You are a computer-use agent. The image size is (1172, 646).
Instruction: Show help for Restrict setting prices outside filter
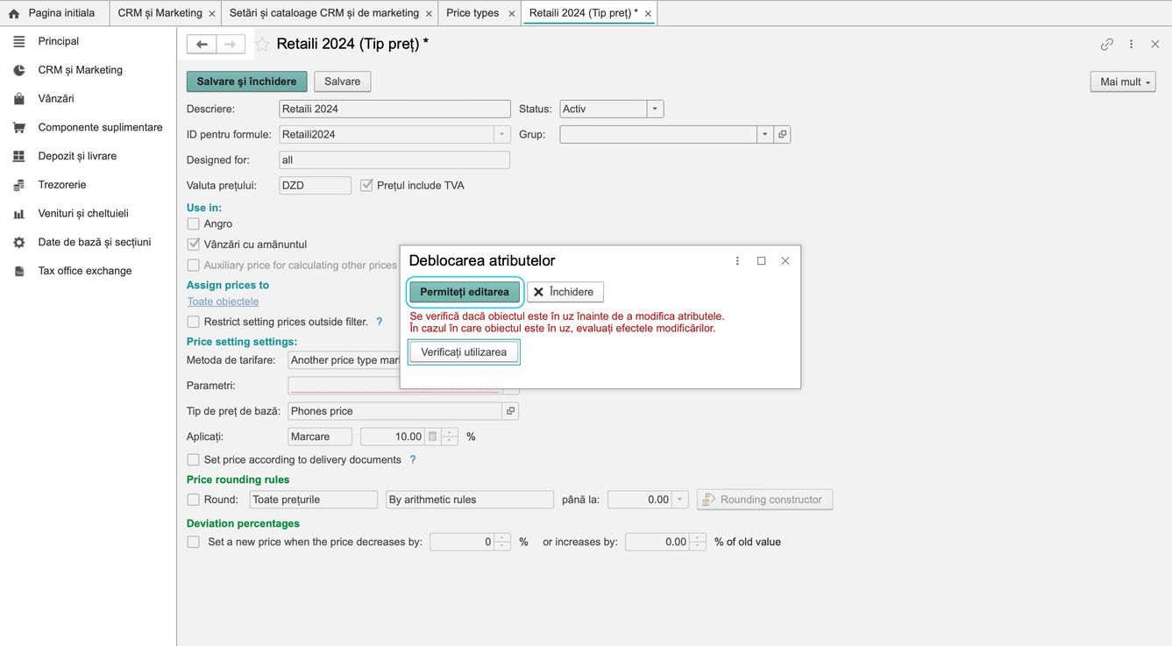(380, 322)
